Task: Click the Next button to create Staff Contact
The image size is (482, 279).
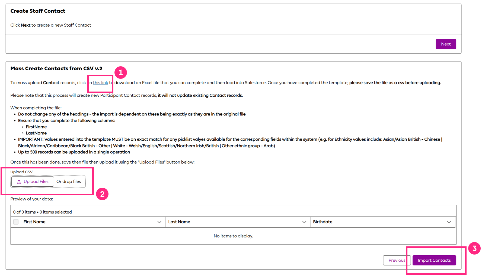Action: [446, 44]
